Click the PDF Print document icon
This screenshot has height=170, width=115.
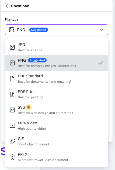[12, 94]
